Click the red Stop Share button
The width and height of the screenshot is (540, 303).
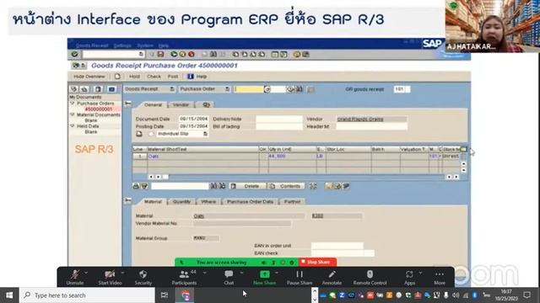(x=317, y=262)
